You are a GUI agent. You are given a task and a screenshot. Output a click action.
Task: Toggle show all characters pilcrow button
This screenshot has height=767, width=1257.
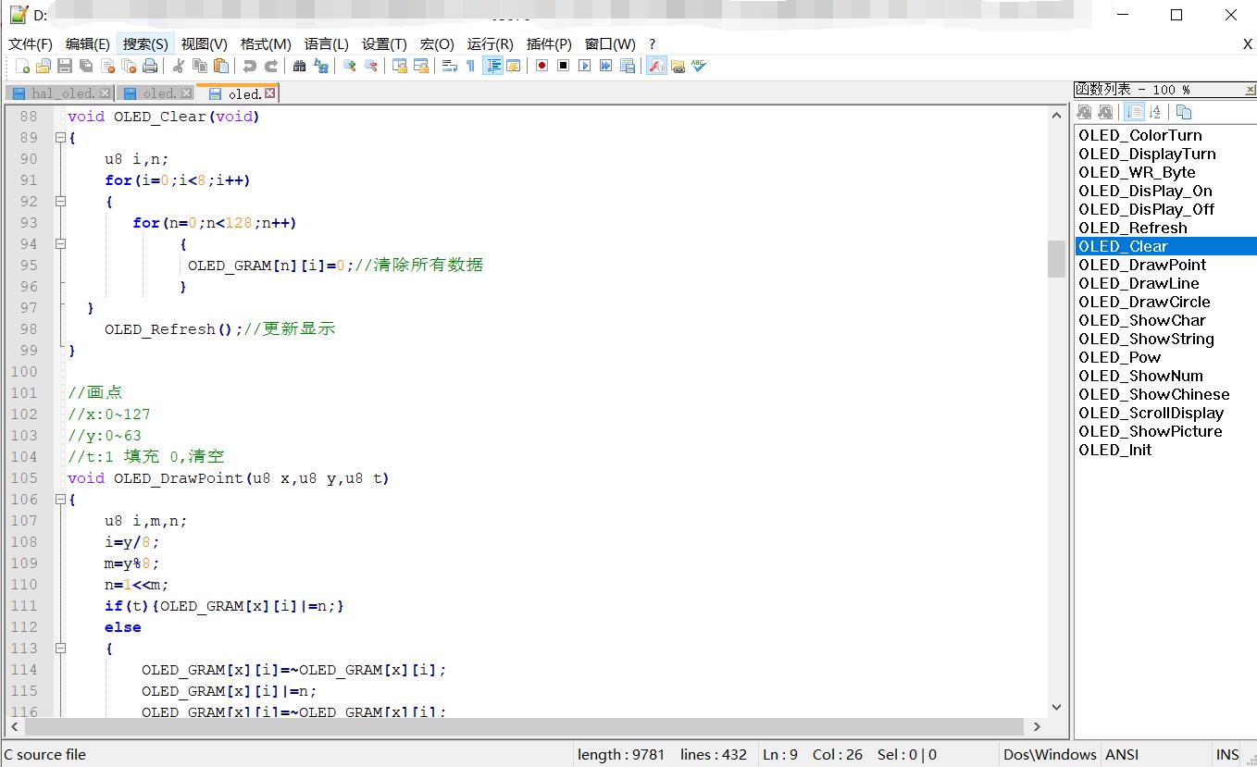(470, 66)
